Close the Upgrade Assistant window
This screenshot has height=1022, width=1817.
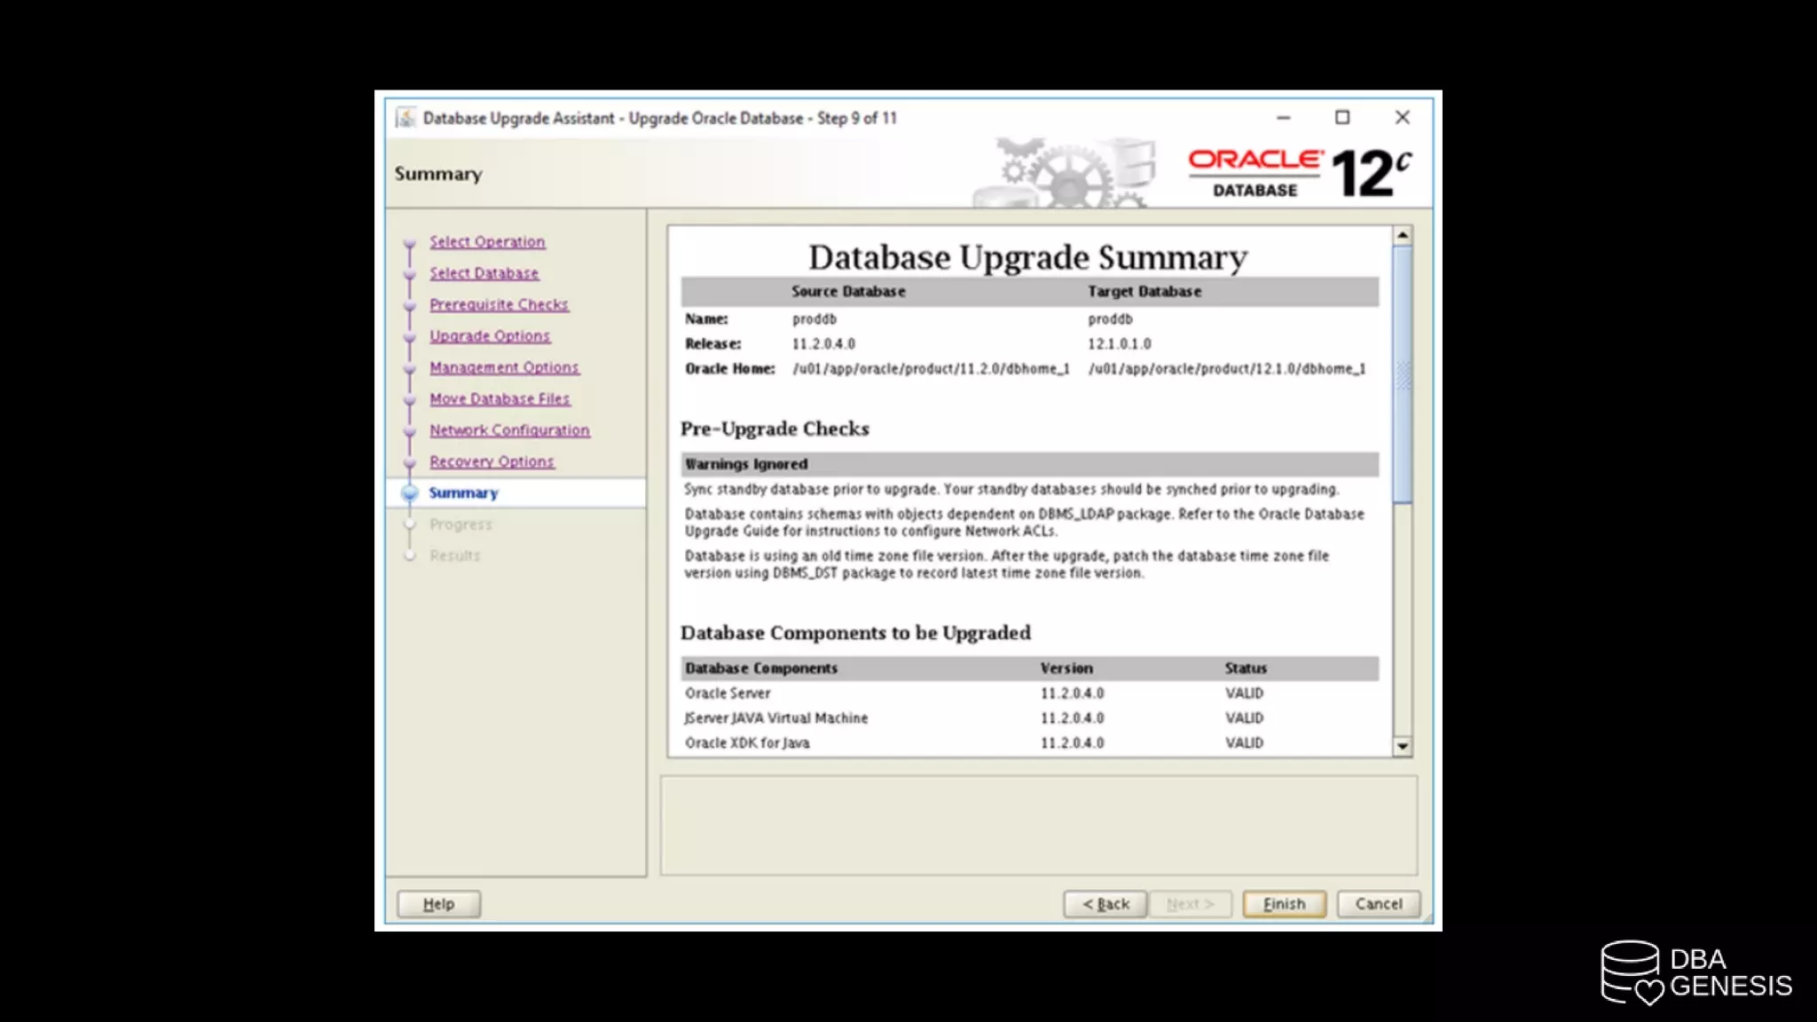pos(1402,117)
